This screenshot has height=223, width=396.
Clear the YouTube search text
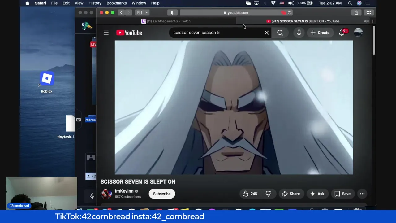267,33
